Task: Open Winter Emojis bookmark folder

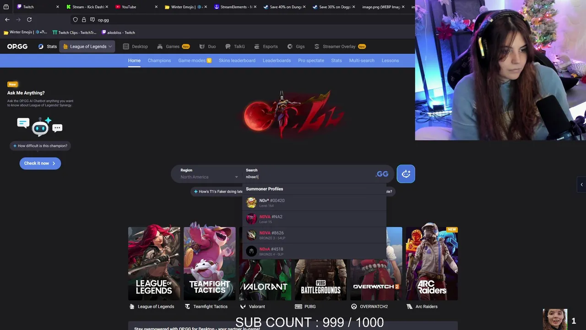Action: coord(25,33)
